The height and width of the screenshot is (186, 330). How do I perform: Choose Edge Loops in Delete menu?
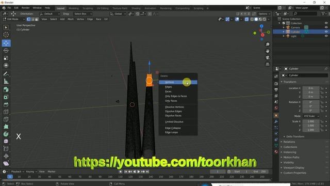coord(178,132)
